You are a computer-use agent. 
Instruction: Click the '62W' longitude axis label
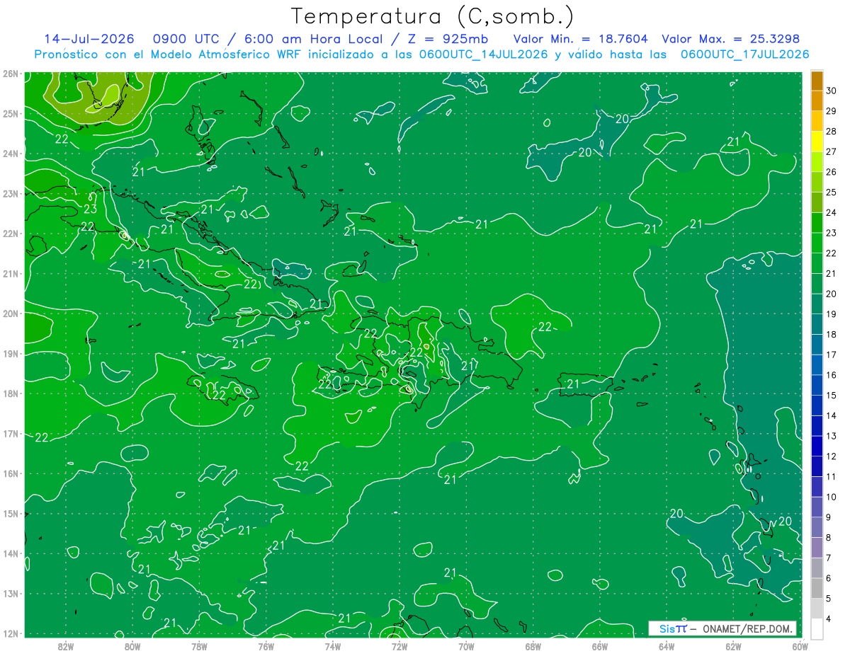[733, 645]
